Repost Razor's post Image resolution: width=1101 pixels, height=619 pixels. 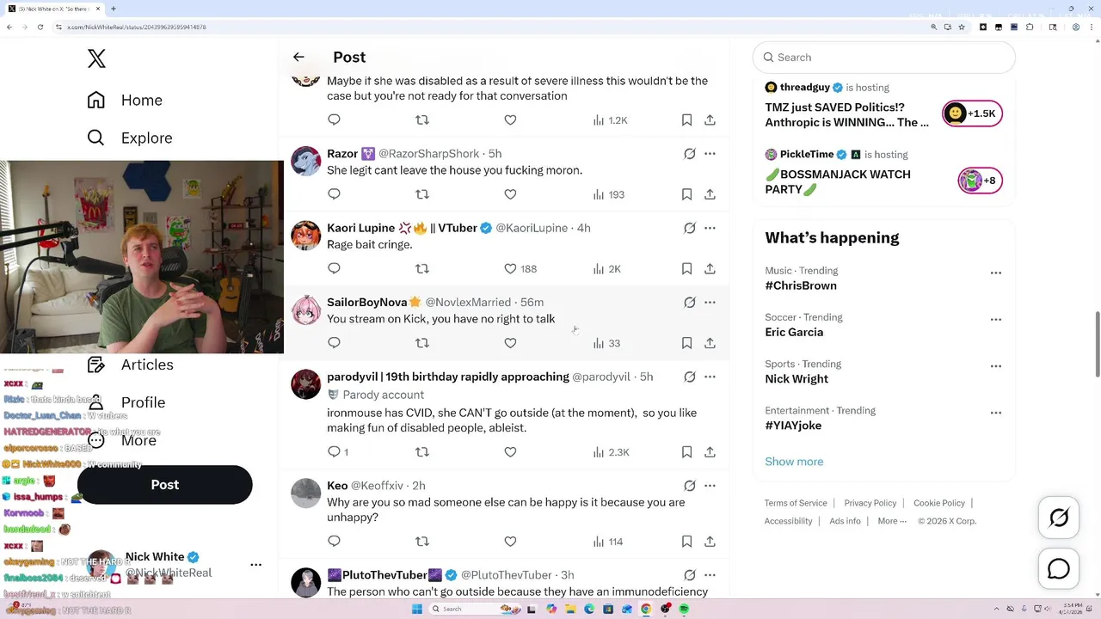click(422, 194)
